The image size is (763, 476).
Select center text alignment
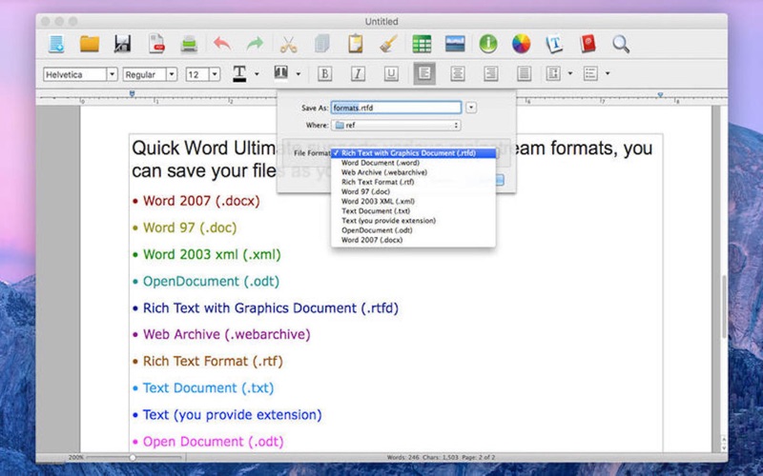point(458,74)
